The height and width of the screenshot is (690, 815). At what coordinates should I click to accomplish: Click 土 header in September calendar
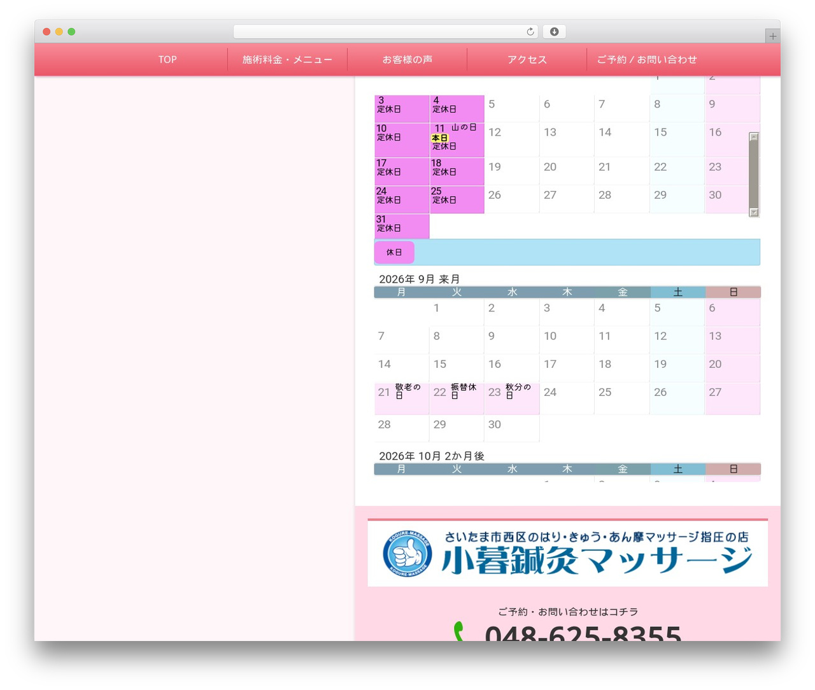[677, 292]
